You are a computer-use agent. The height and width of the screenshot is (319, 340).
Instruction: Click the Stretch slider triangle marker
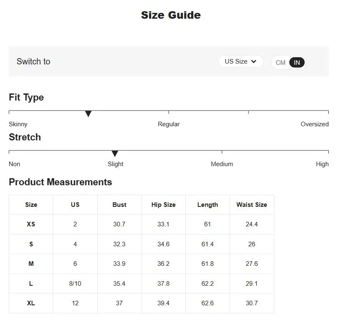coord(115,153)
